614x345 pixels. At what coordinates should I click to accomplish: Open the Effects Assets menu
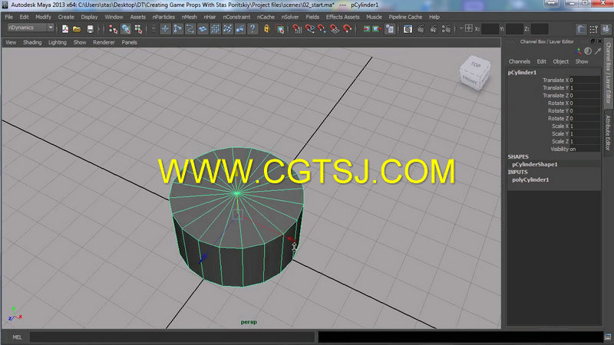(342, 17)
